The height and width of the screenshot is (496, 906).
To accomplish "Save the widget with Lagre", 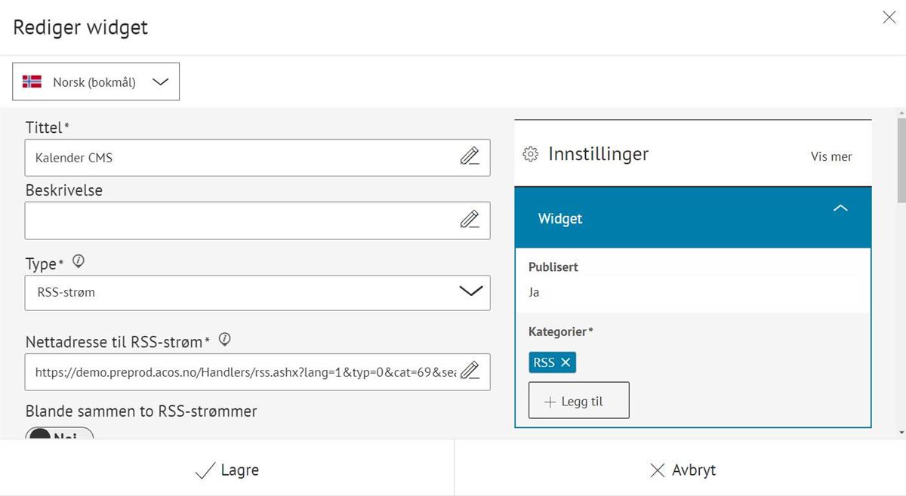I will point(226,470).
